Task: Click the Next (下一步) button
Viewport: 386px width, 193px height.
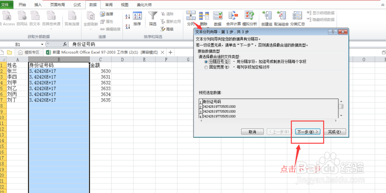Action: (308, 132)
